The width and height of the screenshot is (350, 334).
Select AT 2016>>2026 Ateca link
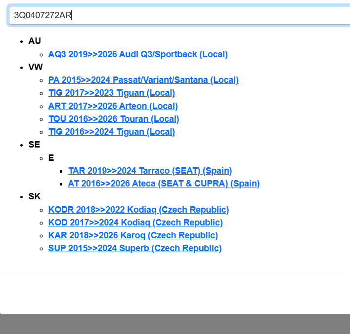164,184
